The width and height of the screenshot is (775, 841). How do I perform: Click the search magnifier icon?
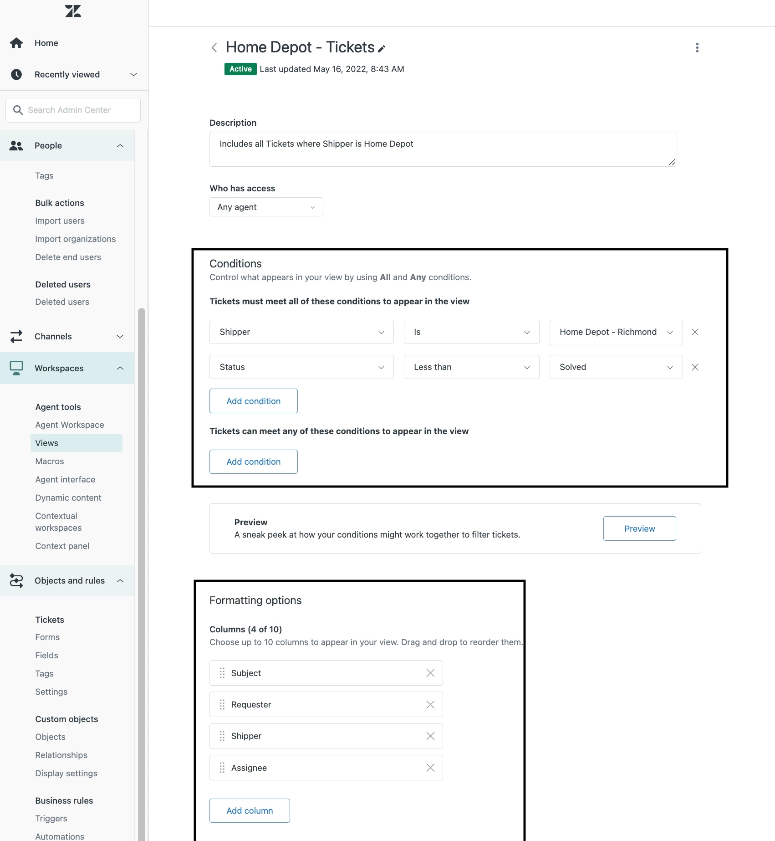click(18, 110)
